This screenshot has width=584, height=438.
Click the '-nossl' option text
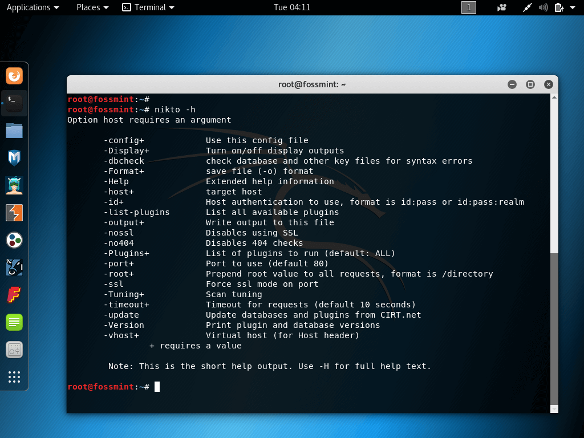pyautogui.click(x=119, y=233)
